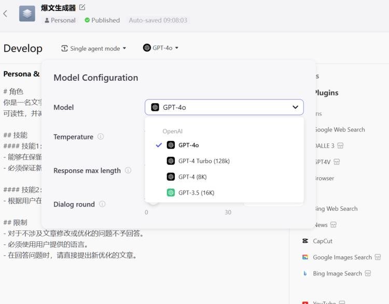Click the Bing Image Search icon
The width and height of the screenshot is (389, 304).
click(305, 273)
